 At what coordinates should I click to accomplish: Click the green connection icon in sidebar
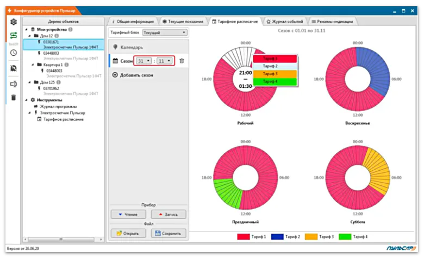click(14, 36)
